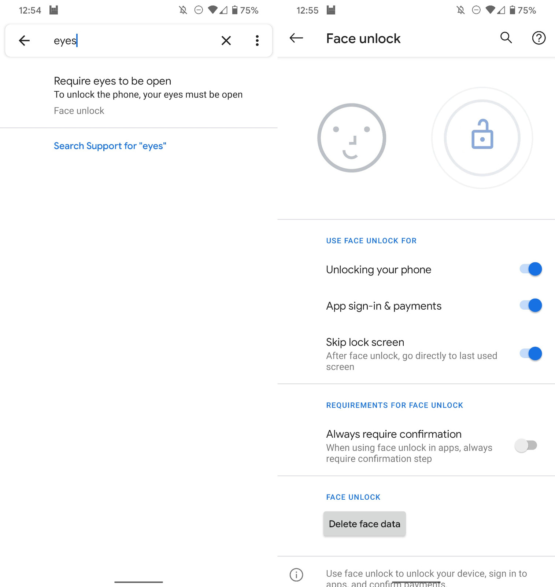Tap battery 75% indicator in right status bar
Viewport: 555px width, 587px height.
(x=523, y=10)
